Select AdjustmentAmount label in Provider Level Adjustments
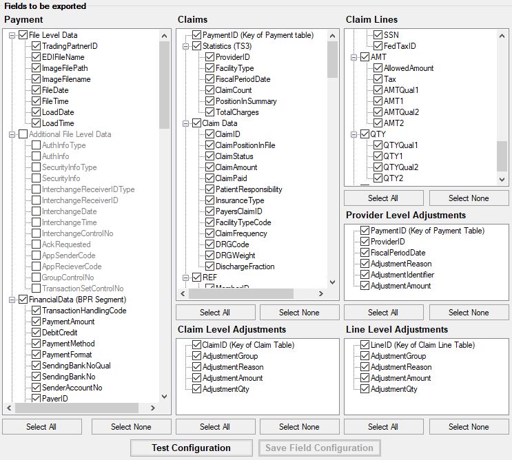Viewport: 512px width, 460px height. [x=400, y=286]
